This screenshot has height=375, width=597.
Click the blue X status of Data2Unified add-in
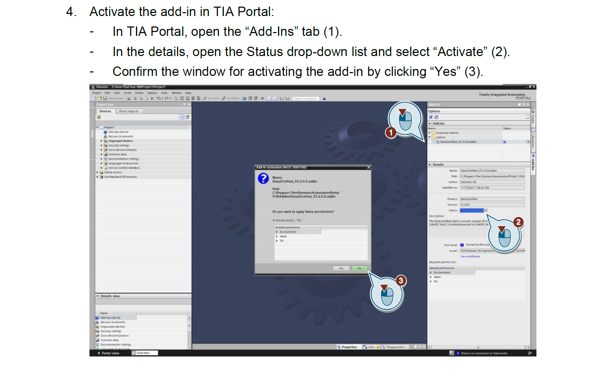(504, 142)
